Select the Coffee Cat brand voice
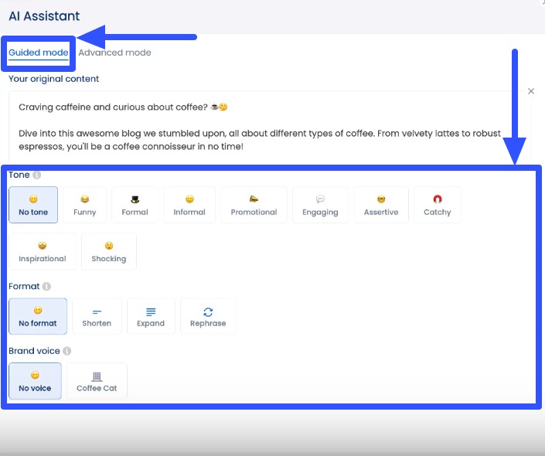Screen dimensions: 545x456 pyautogui.click(x=97, y=381)
